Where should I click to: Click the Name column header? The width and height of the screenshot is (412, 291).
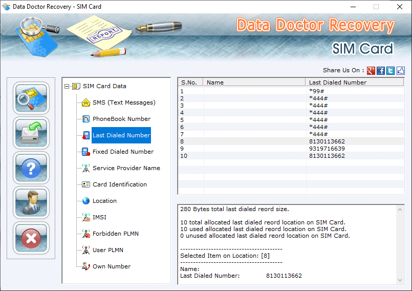click(254, 82)
